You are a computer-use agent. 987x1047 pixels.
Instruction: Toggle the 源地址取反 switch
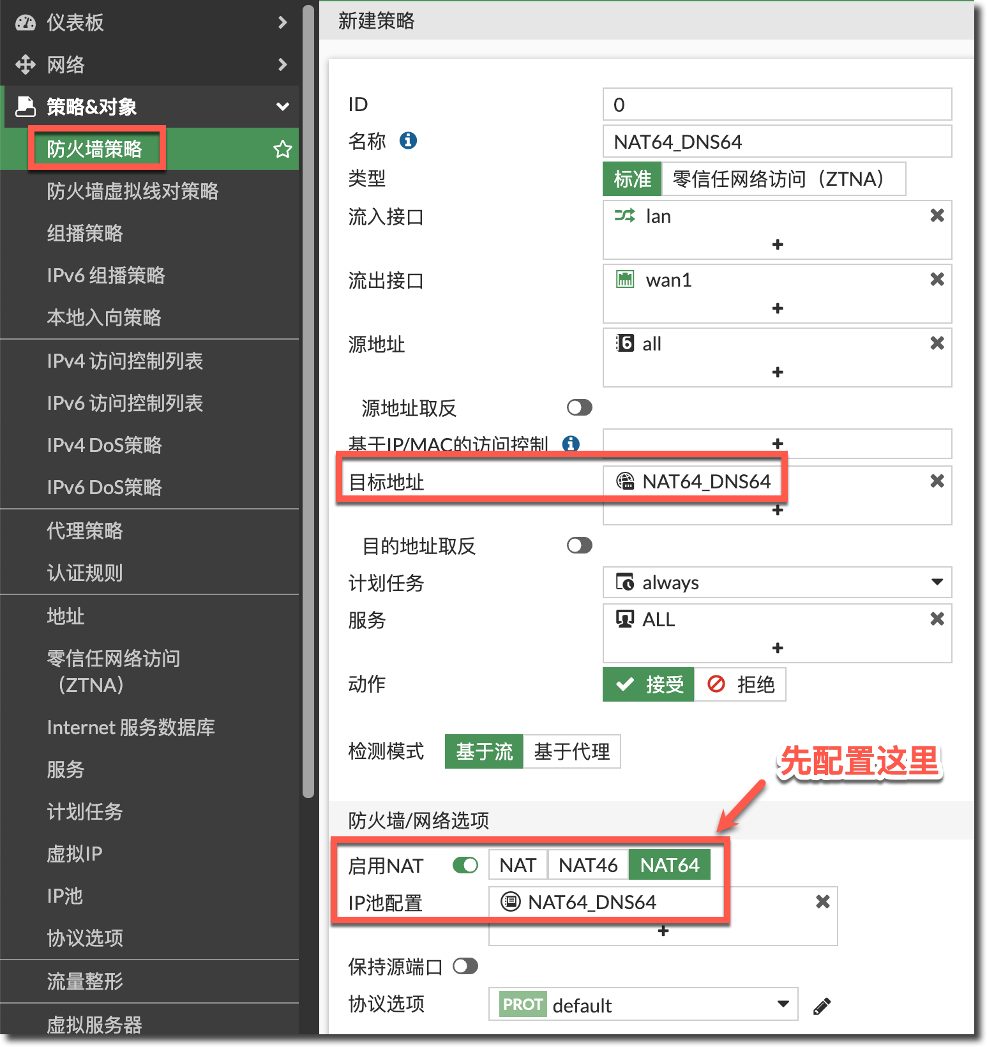coord(579,408)
